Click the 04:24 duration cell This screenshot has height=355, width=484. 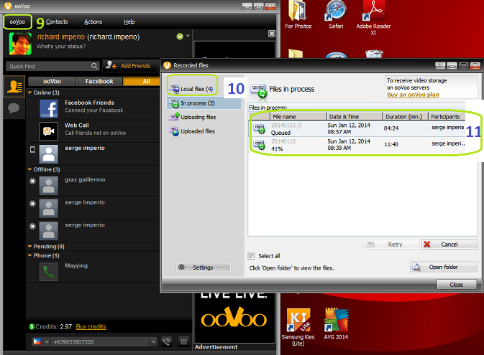pos(391,128)
